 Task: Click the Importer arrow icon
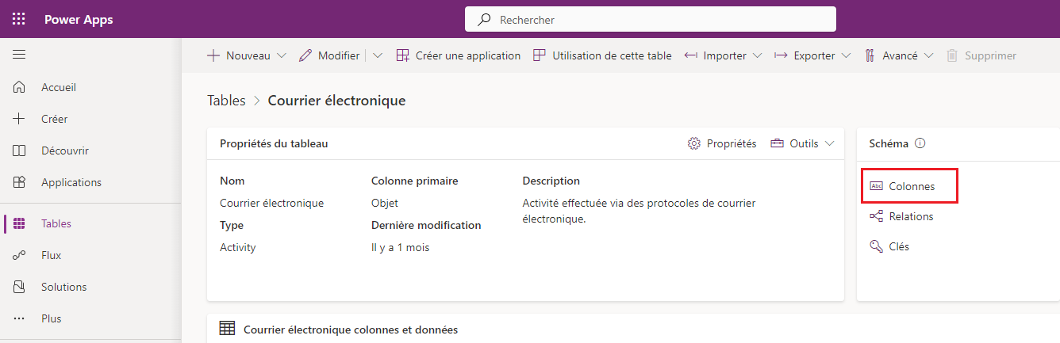click(691, 55)
